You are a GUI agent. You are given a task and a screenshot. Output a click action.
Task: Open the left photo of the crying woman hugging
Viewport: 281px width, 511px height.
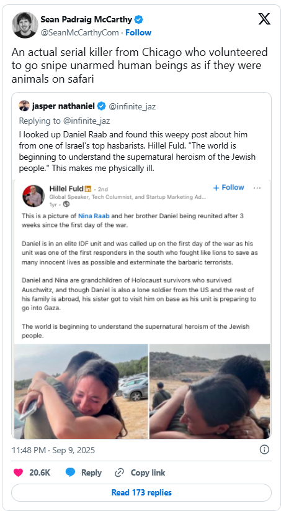81,392
